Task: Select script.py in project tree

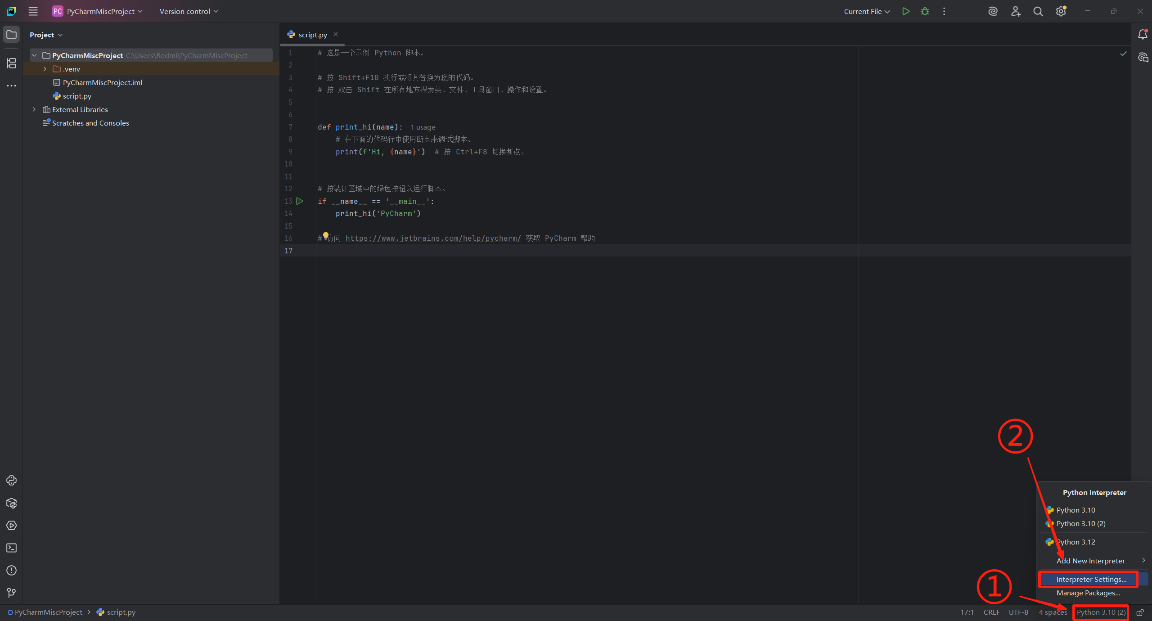Action: coord(77,96)
